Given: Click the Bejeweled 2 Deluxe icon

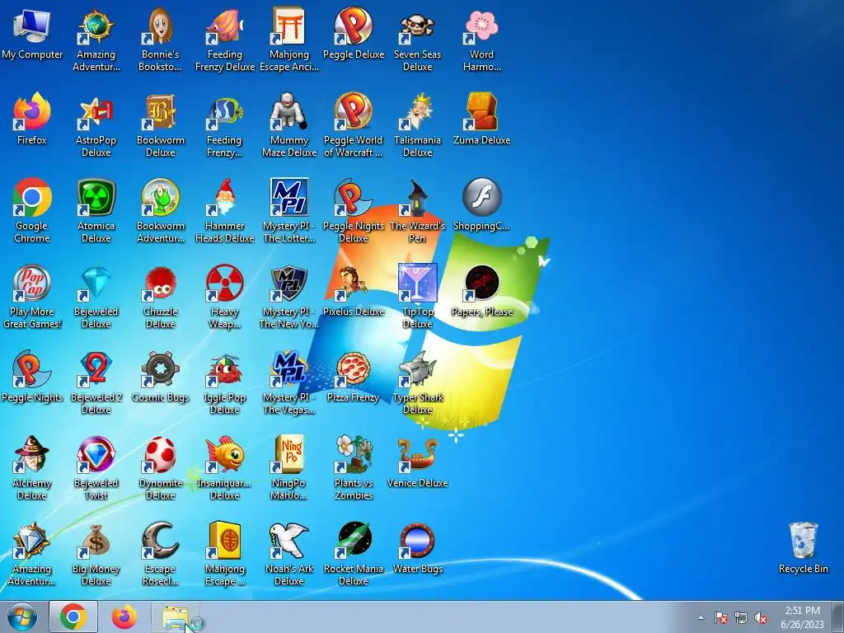Looking at the screenshot, I should pyautogui.click(x=96, y=382).
